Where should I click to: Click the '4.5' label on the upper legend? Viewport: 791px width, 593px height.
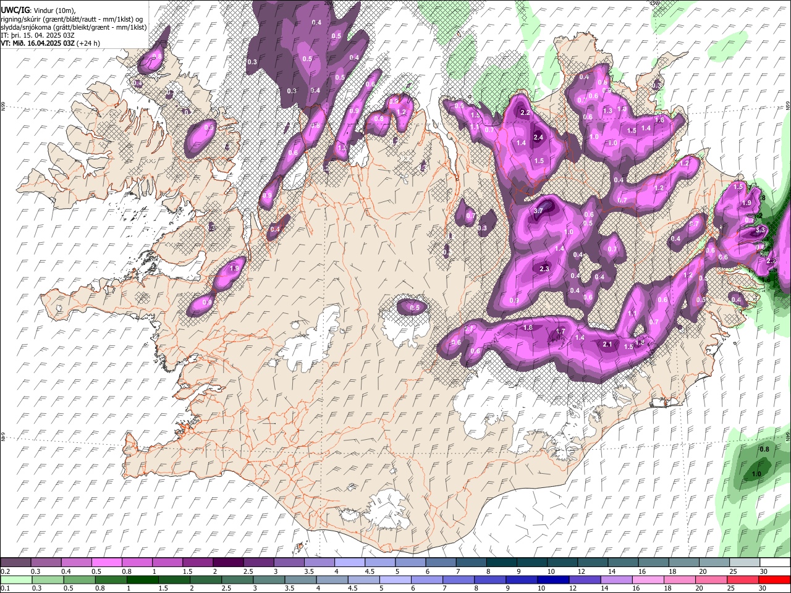pos(370,571)
